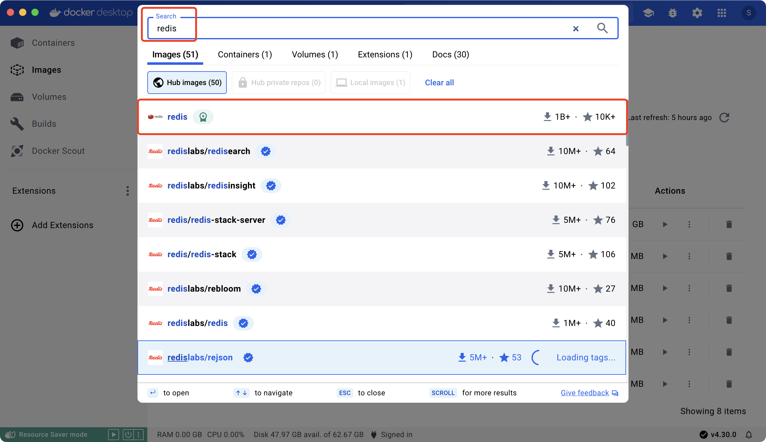Toggle the Hub images (50) filter
Viewport: 766px width, 442px height.
(x=187, y=83)
